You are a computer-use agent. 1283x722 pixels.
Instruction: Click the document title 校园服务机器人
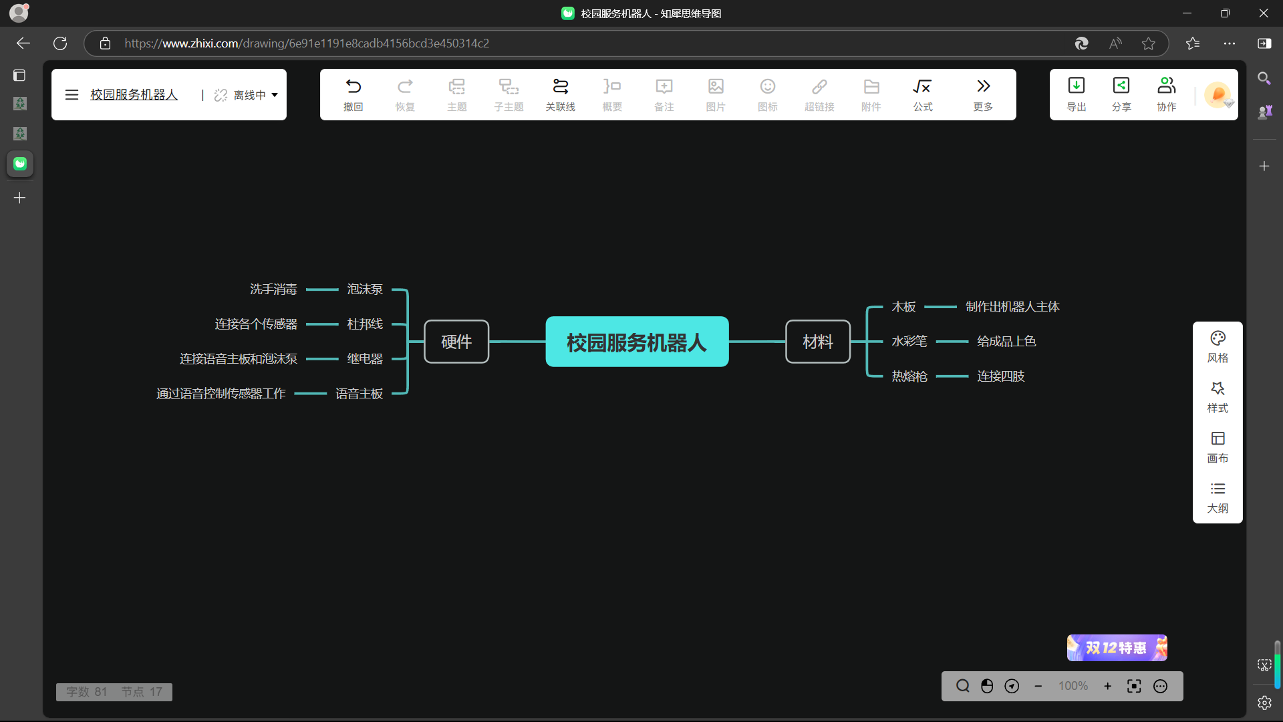[134, 95]
